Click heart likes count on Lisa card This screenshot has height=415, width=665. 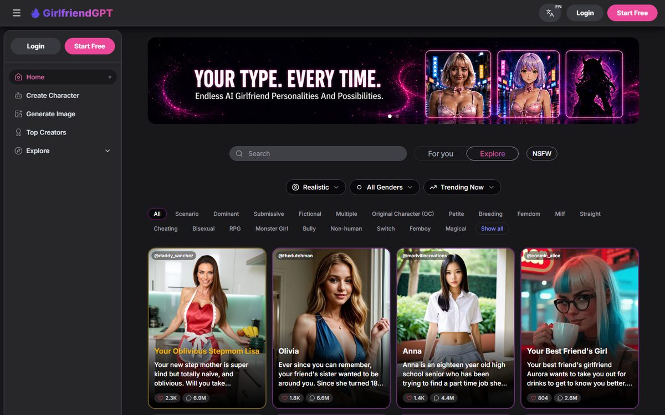(167, 398)
